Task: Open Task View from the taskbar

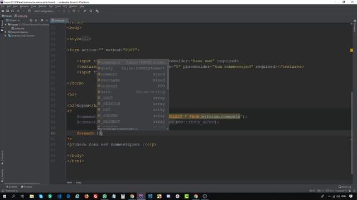Action: pos(22,196)
